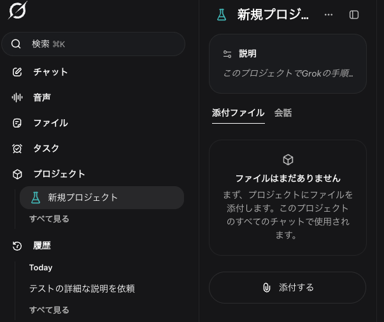Click the 音声 waveform icon
This screenshot has width=384, height=322.
17,98
